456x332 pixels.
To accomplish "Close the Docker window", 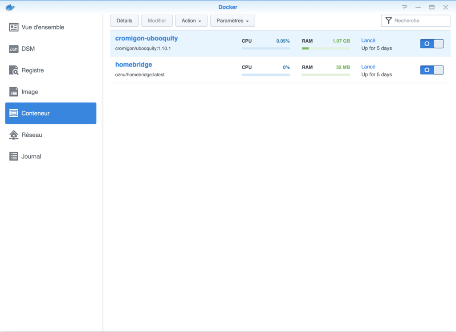I will coord(445,7).
